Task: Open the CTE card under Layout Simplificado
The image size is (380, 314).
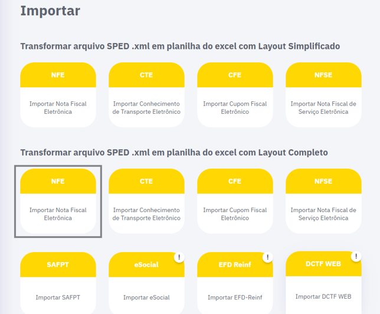Action: click(x=146, y=95)
